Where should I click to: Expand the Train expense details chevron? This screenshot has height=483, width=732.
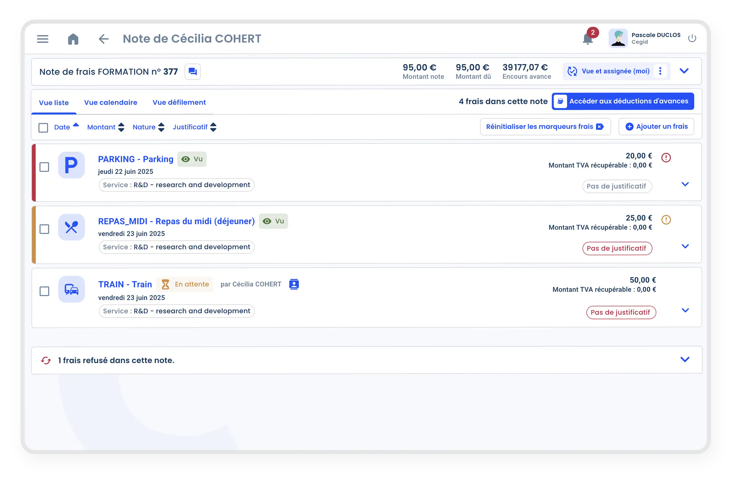(x=685, y=310)
